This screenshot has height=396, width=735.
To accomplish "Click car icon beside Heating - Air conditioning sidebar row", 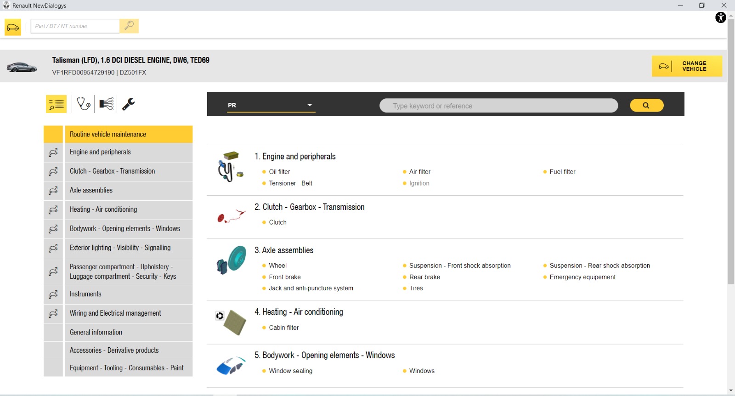I will click(x=53, y=209).
